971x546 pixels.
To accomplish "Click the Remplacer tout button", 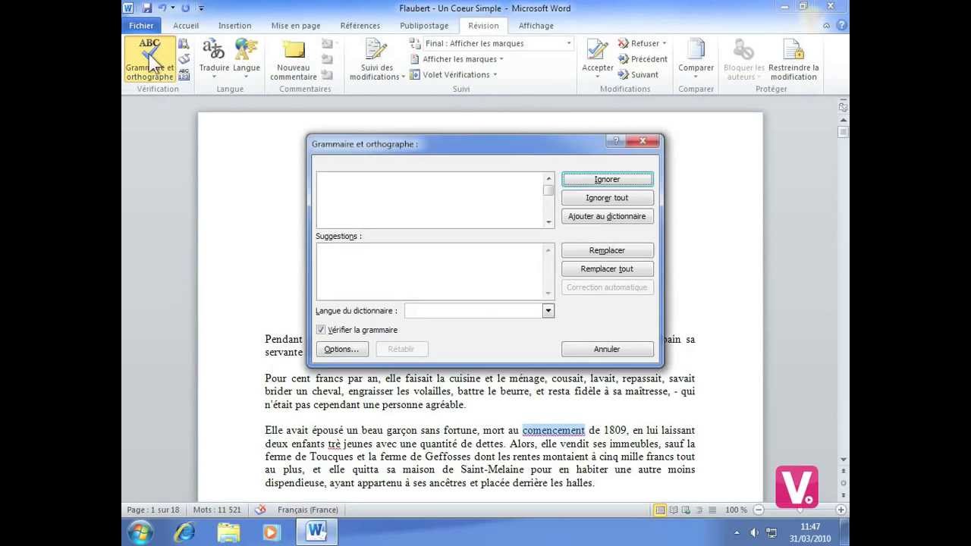I will pyautogui.click(x=607, y=269).
